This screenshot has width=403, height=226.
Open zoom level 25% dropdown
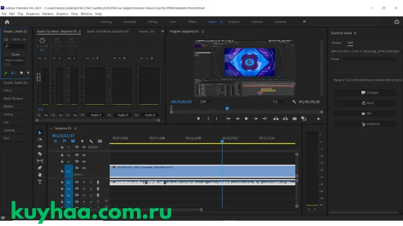[207, 102]
